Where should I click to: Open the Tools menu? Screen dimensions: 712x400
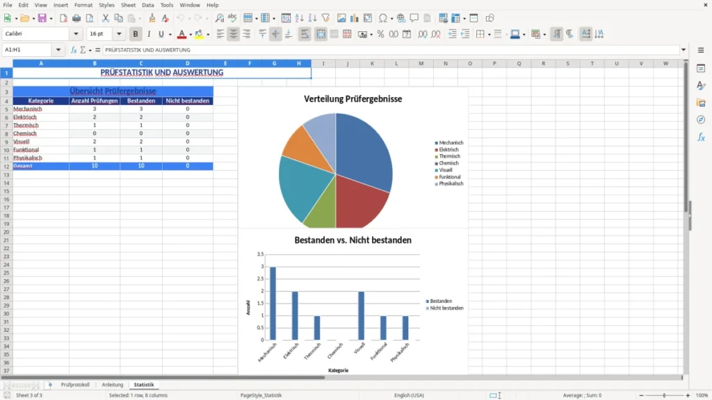[167, 5]
